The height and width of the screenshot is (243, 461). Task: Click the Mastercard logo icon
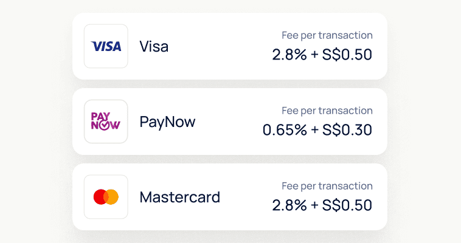[106, 197]
